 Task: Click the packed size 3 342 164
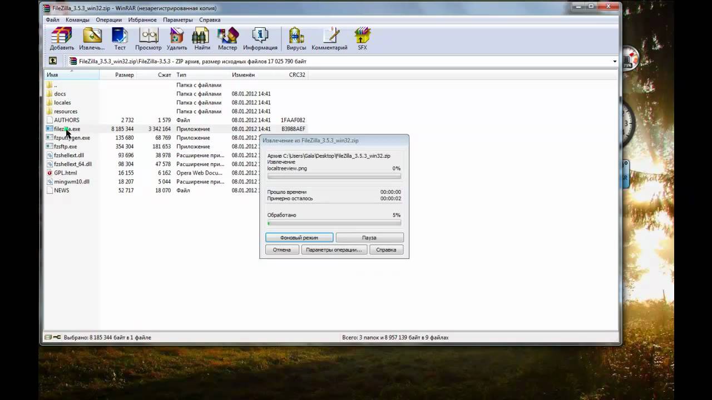pos(159,129)
